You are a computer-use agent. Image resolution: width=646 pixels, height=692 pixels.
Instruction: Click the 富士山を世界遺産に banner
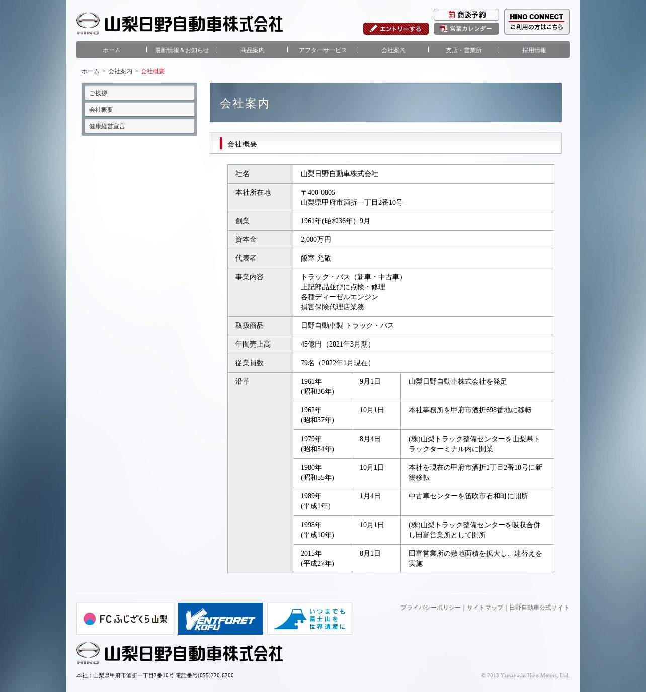[309, 619]
